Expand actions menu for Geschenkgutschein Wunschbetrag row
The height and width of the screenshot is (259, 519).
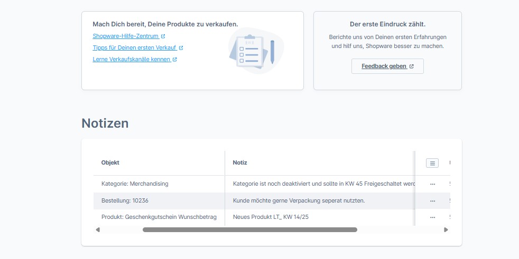click(x=432, y=217)
